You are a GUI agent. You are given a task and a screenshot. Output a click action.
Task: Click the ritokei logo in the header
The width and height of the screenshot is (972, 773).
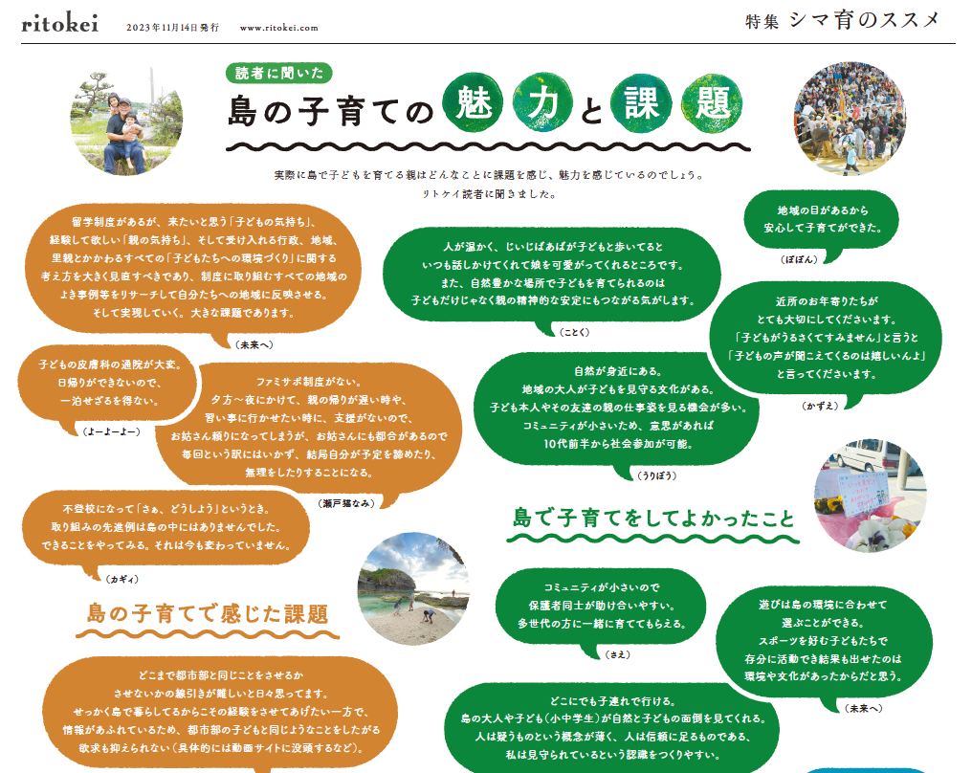[59, 25]
